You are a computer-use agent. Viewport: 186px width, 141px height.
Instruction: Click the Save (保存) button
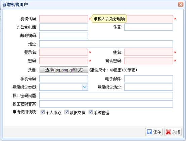(154, 132)
